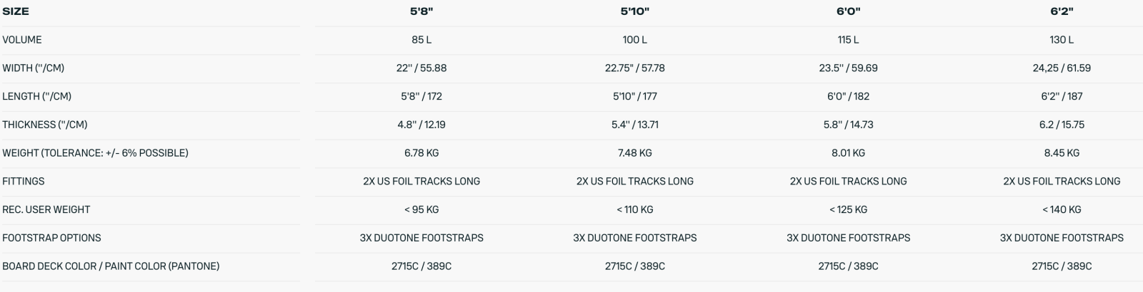Click the FOOTSTRAP OPTIONS row label
Image resolution: width=1143 pixels, height=292 pixels.
pos(51,238)
